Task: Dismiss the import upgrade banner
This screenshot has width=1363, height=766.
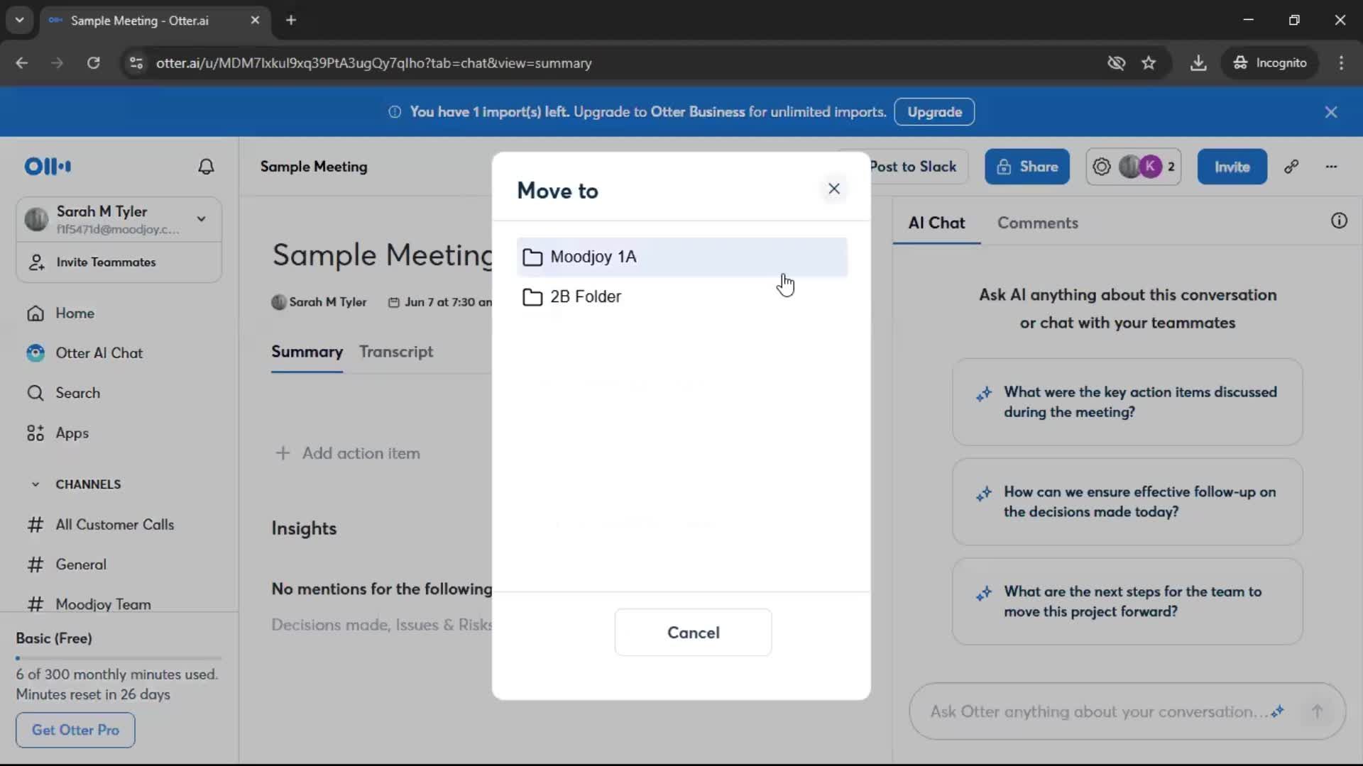Action: pos(1331,112)
